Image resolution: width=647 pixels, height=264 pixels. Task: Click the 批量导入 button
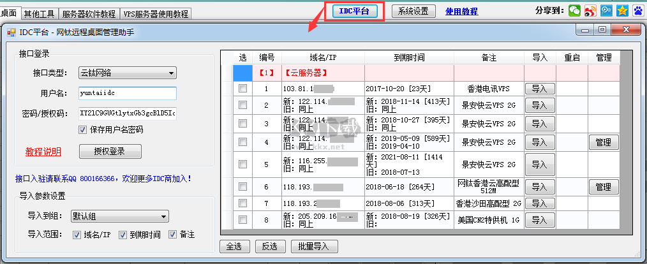(315, 247)
